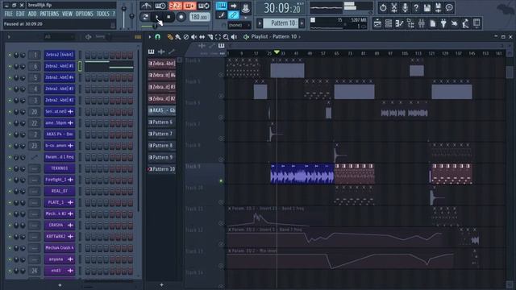The height and width of the screenshot is (290, 516).
Task: Toggle pattern/song mode button
Action: point(145,17)
